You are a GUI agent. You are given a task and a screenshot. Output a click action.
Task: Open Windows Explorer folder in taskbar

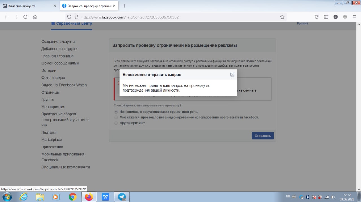(40, 197)
